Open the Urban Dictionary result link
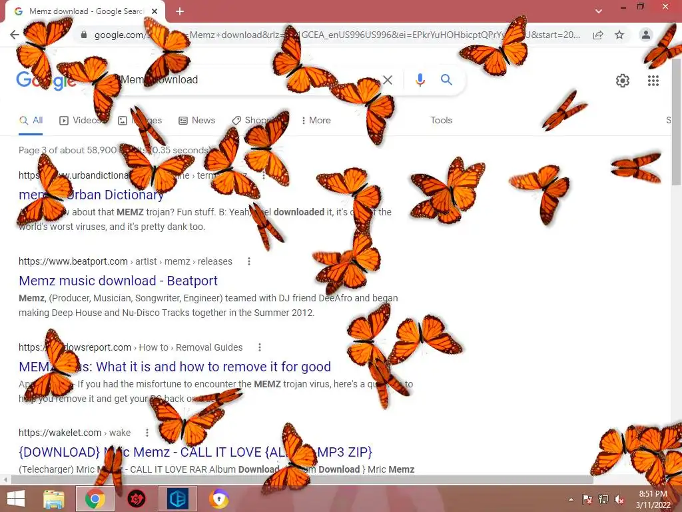 tap(91, 195)
